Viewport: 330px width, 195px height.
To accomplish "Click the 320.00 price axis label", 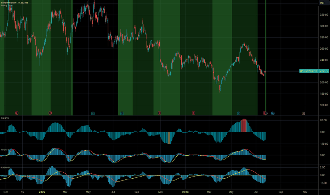I will tap(324, 15).
